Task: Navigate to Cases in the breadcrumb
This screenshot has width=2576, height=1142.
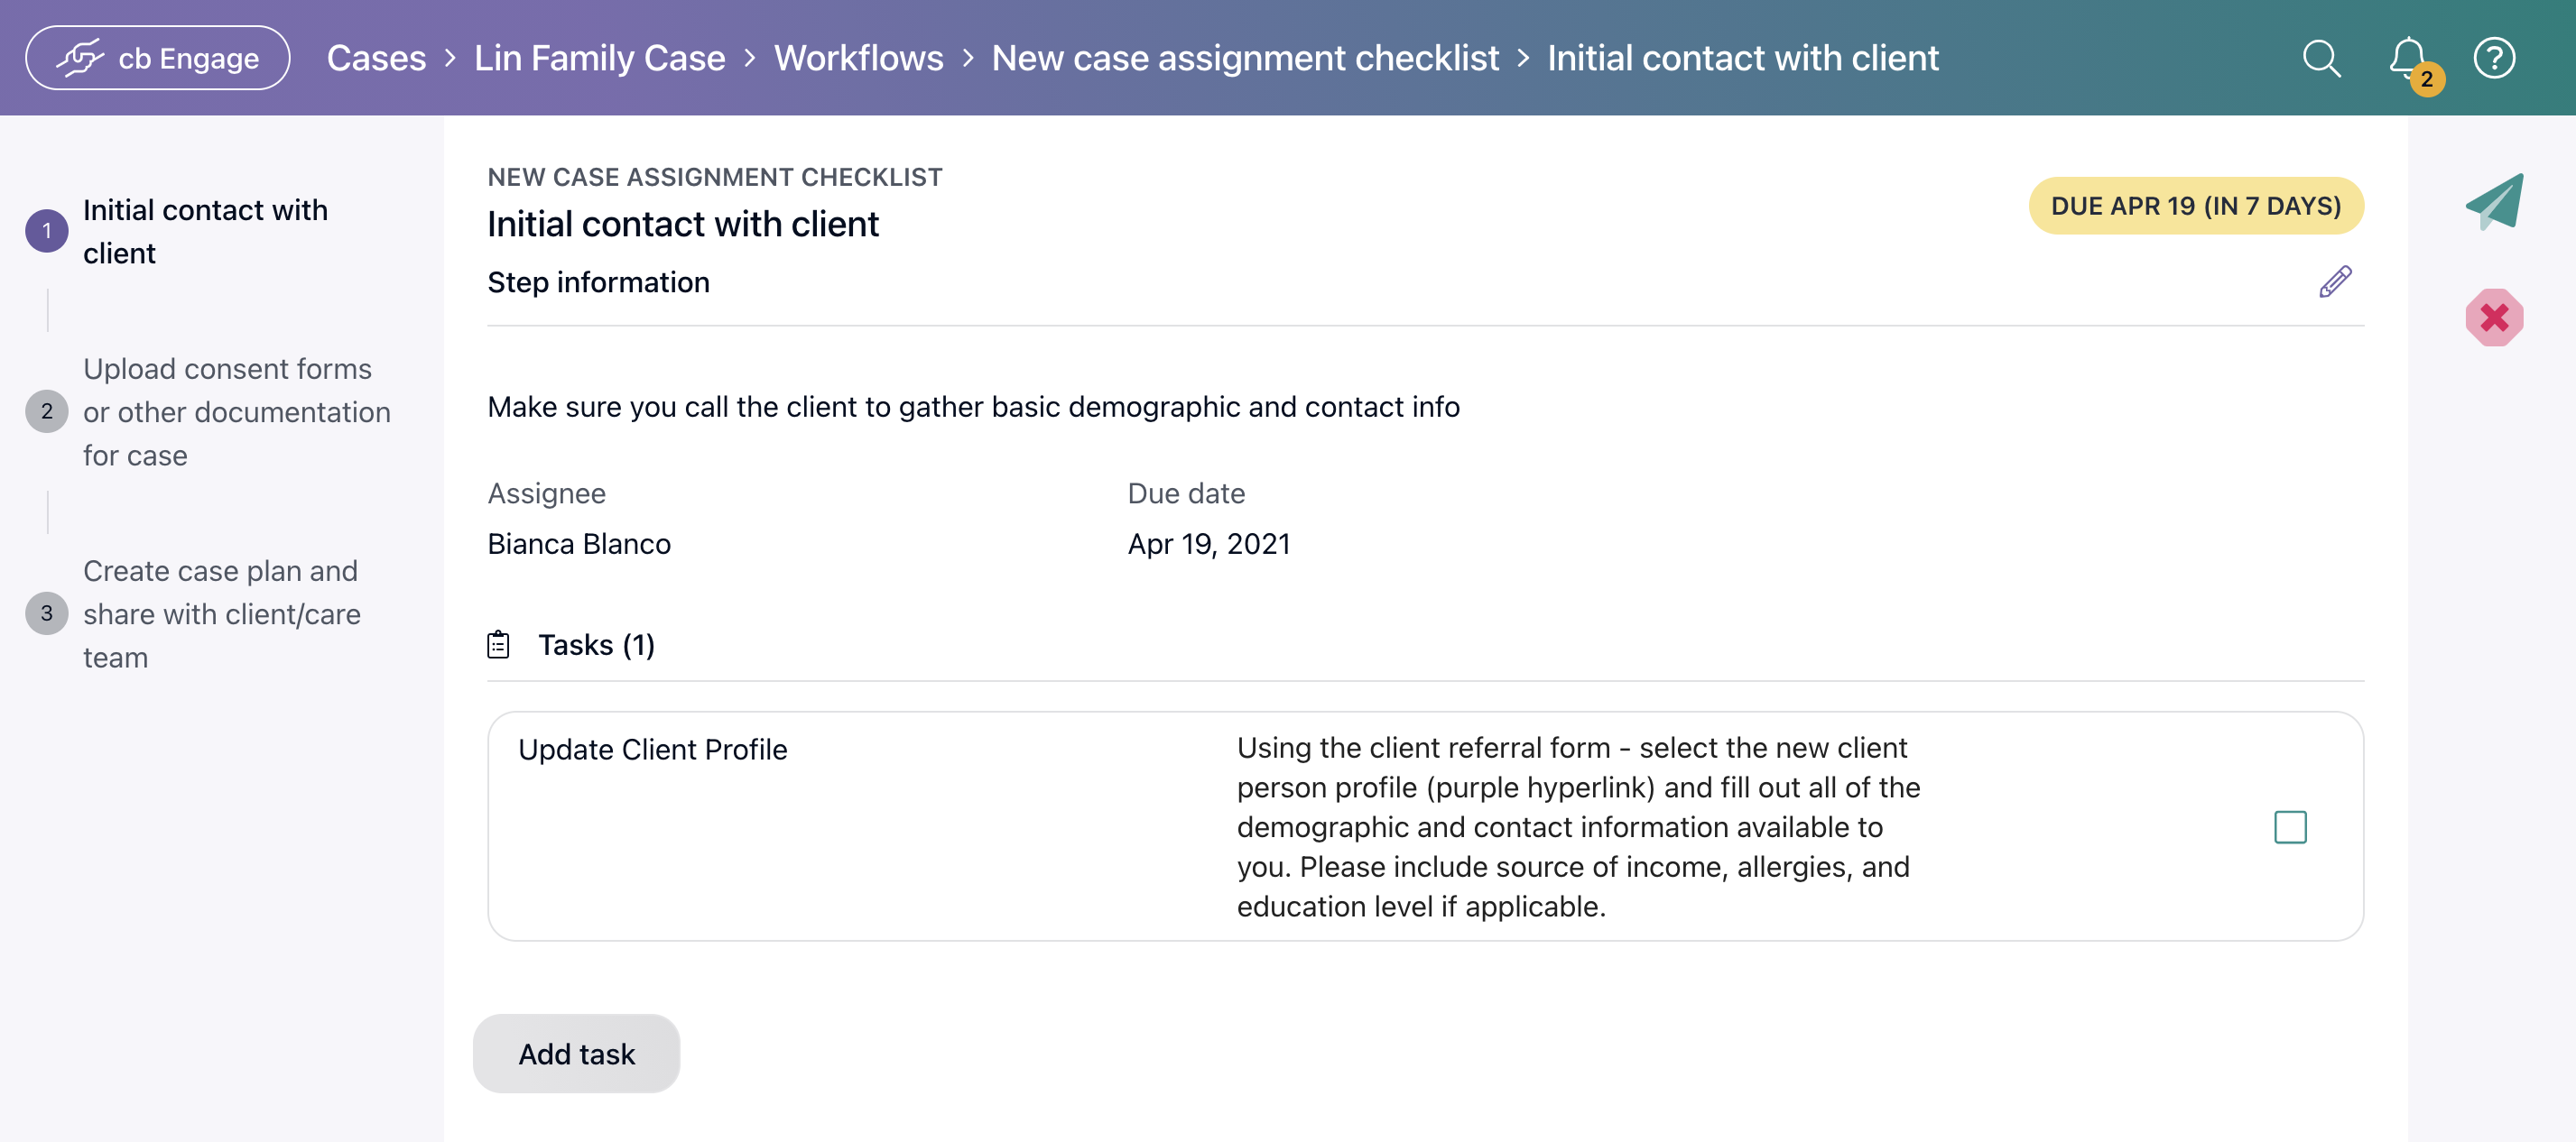Action: point(376,57)
